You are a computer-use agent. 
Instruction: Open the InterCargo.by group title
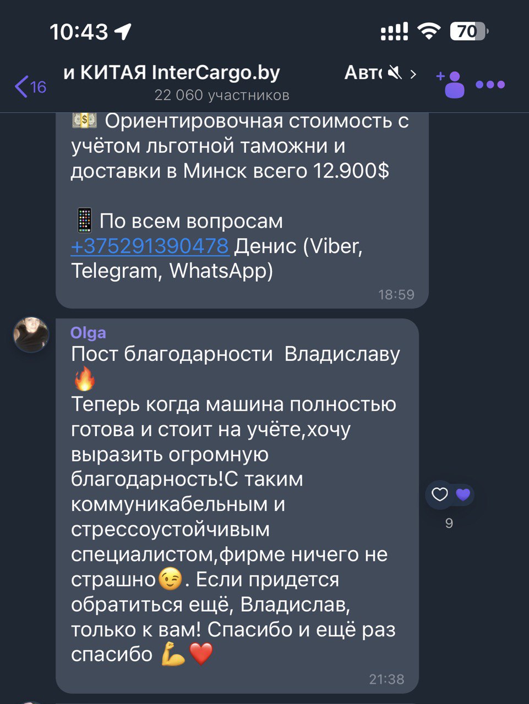(172, 72)
